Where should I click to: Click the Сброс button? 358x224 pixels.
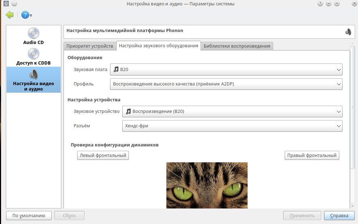[69, 216]
